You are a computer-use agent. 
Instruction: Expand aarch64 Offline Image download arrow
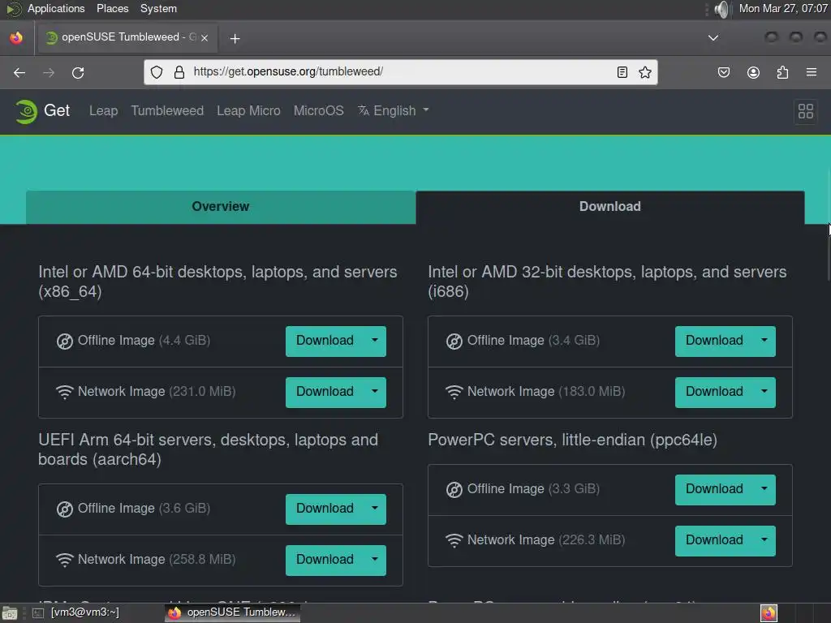pyautogui.click(x=375, y=509)
